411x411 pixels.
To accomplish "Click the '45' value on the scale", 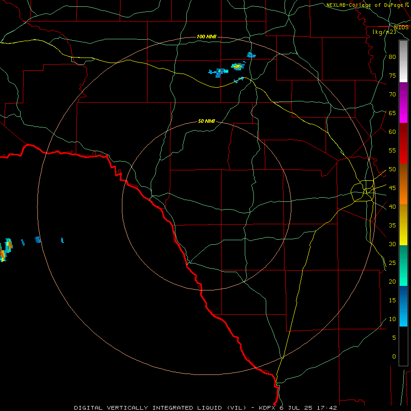I will 392,188.
